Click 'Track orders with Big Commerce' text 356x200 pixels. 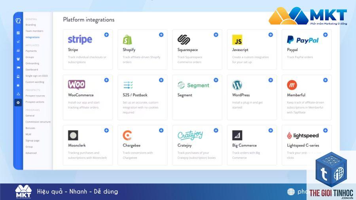point(246,155)
